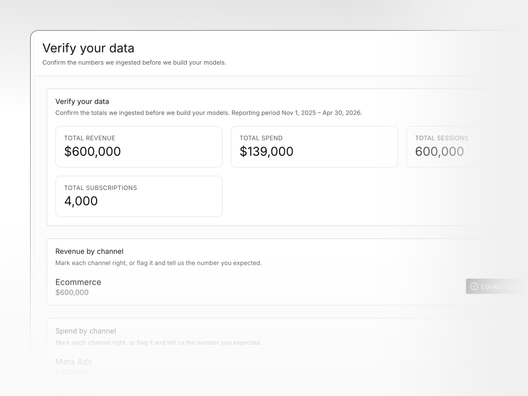Click the 4,000 subscriptions value
Image resolution: width=528 pixels, height=396 pixels.
pyautogui.click(x=81, y=201)
